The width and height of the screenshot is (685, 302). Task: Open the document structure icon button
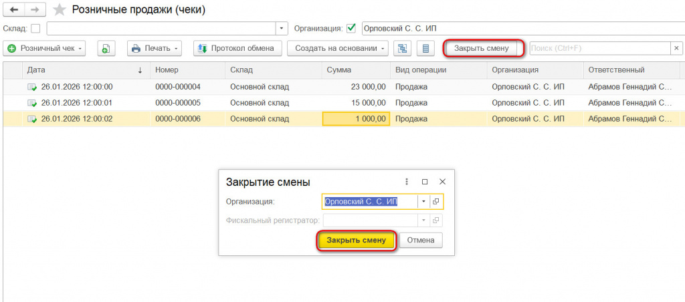(402, 48)
